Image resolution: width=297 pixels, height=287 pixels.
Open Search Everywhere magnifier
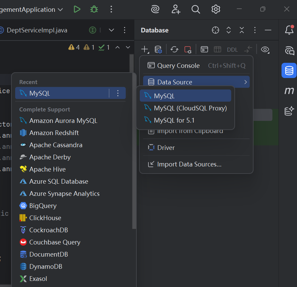click(196, 9)
